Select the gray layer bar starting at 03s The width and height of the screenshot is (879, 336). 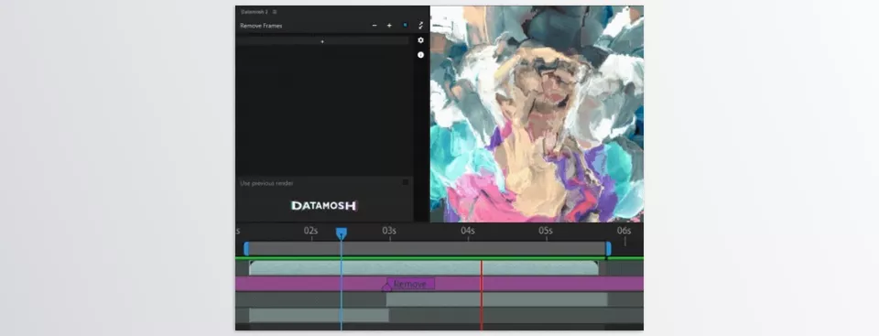(x=496, y=299)
